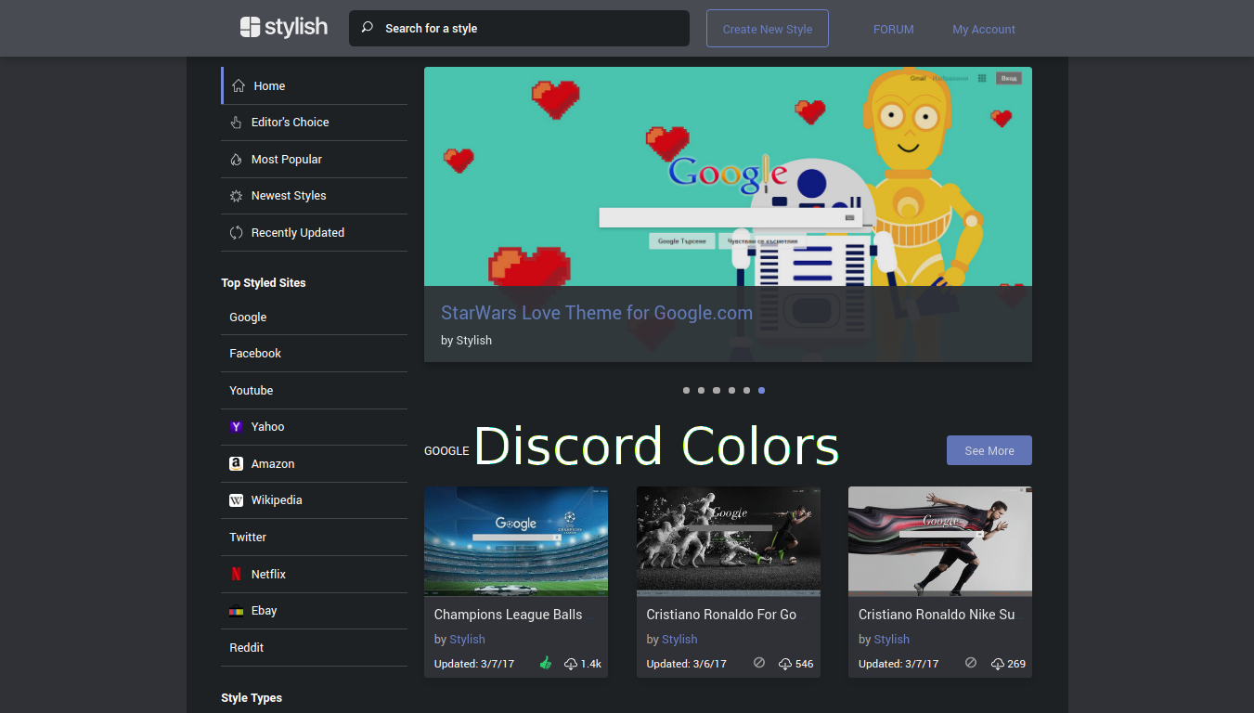The height and width of the screenshot is (713, 1254).
Task: Click the Cristiano Ronaldo Nike Su title
Action: [x=937, y=615]
